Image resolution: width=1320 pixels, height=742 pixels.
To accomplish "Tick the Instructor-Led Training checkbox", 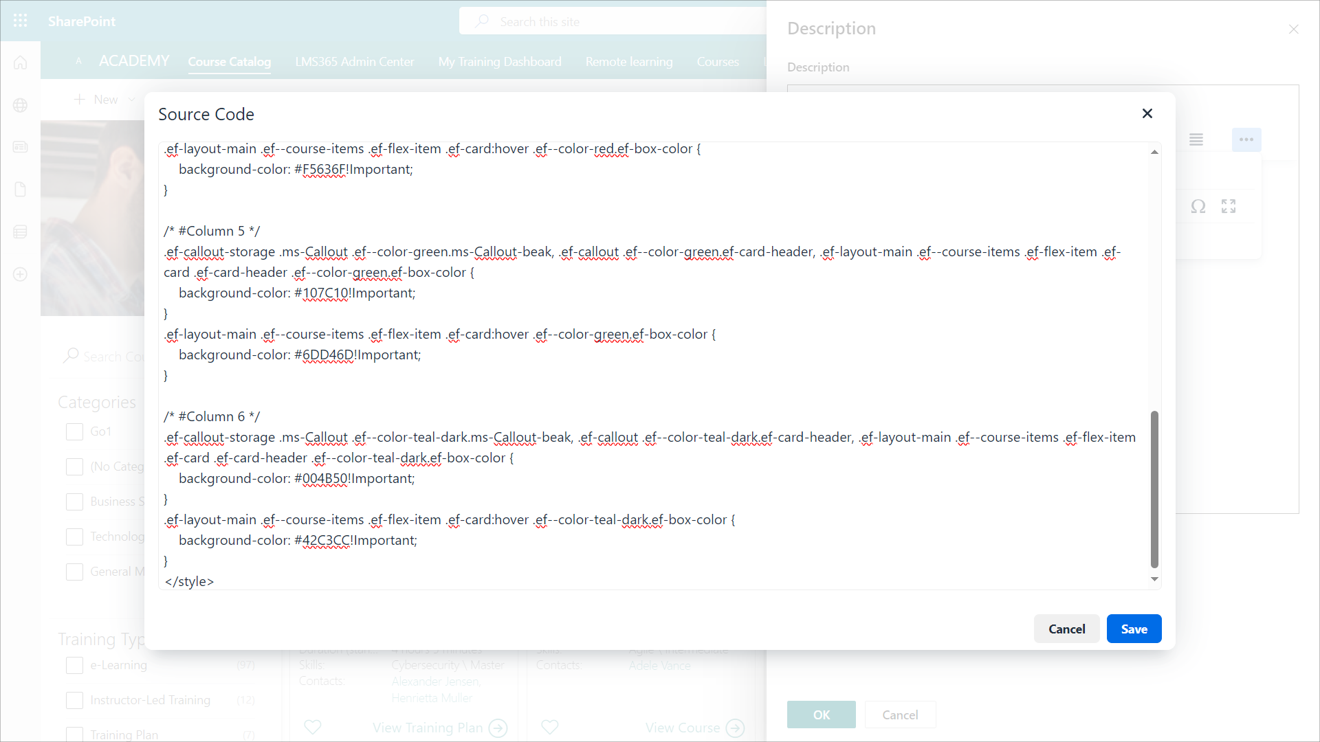I will tap(74, 700).
